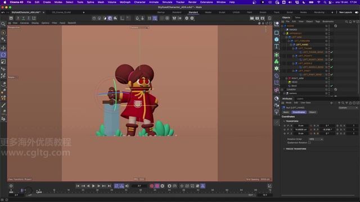Screen dimensions: 360x202
Task: Click the green gear generator icon
Action: (276, 68)
